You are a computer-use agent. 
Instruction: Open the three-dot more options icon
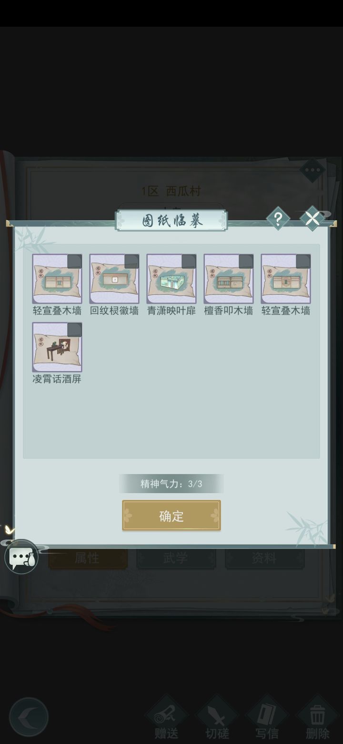[x=313, y=170]
